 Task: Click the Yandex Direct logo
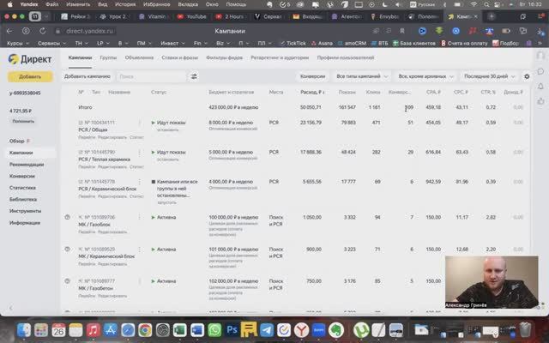(x=30, y=59)
